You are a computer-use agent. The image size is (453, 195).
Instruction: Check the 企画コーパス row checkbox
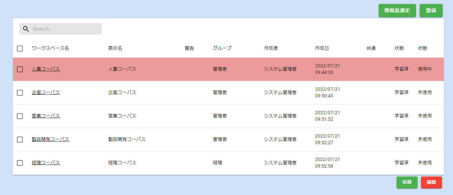pyautogui.click(x=20, y=93)
